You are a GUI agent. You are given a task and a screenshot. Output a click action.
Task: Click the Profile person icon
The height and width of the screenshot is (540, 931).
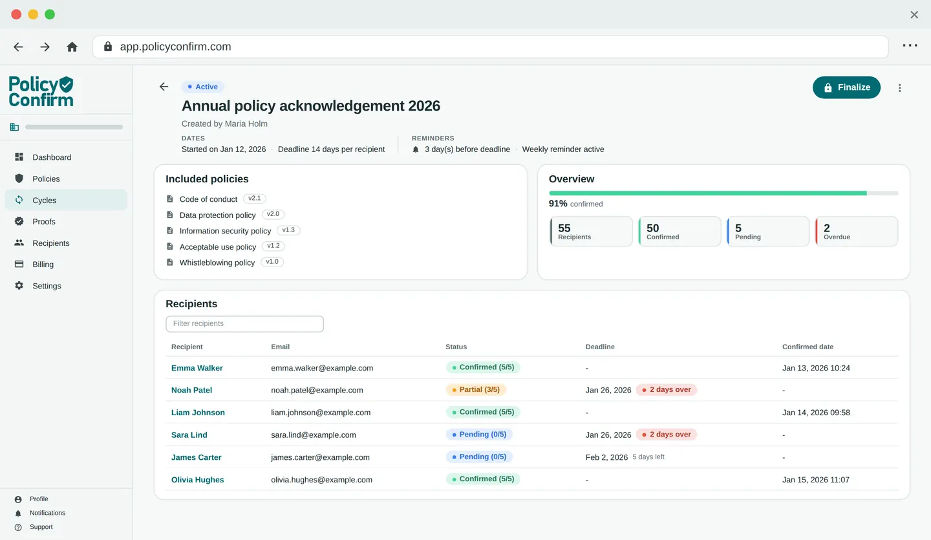click(18, 499)
